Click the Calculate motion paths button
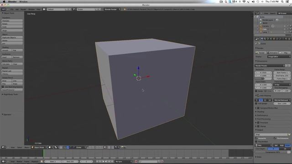This screenshot has height=164, width=292. [x=7, y=64]
